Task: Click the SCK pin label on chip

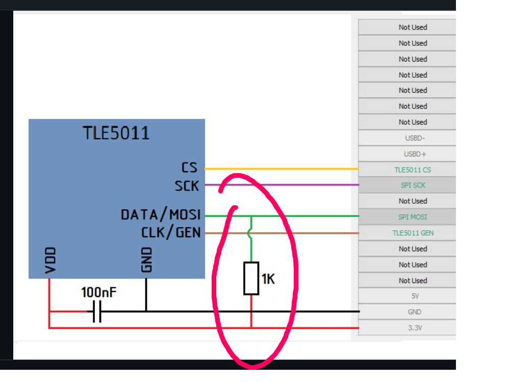Action: 187,186
